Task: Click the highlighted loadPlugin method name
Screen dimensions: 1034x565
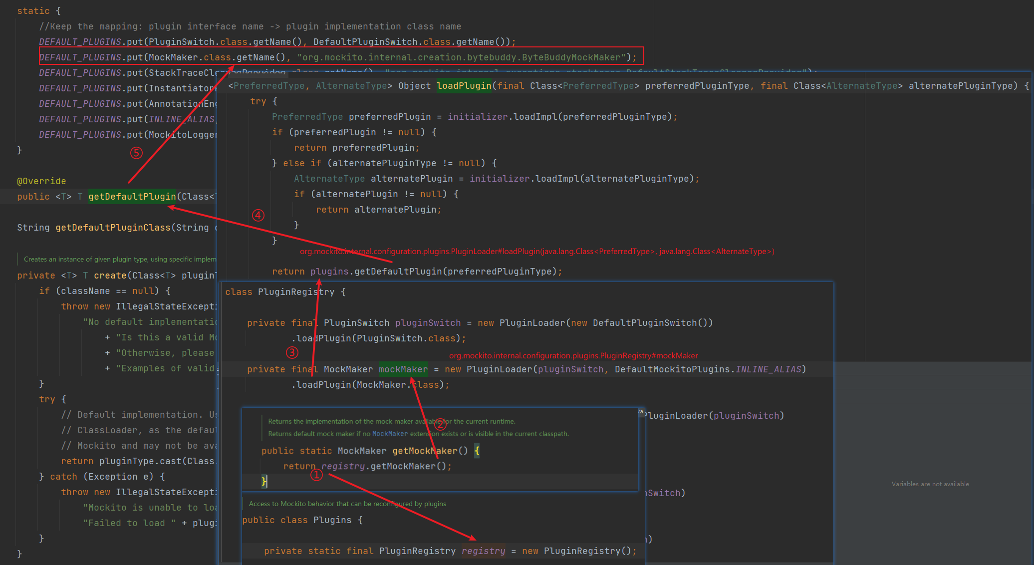Action: click(x=464, y=86)
